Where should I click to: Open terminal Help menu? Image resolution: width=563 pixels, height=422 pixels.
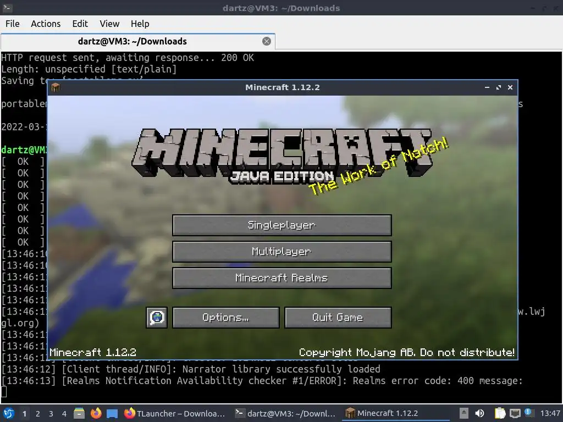pyautogui.click(x=140, y=24)
